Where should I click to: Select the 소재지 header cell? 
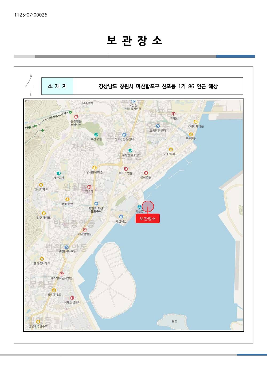(57, 86)
